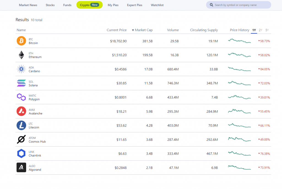
Task: Click Bitcoin's price history sparkline chart
Action: click(239, 41)
